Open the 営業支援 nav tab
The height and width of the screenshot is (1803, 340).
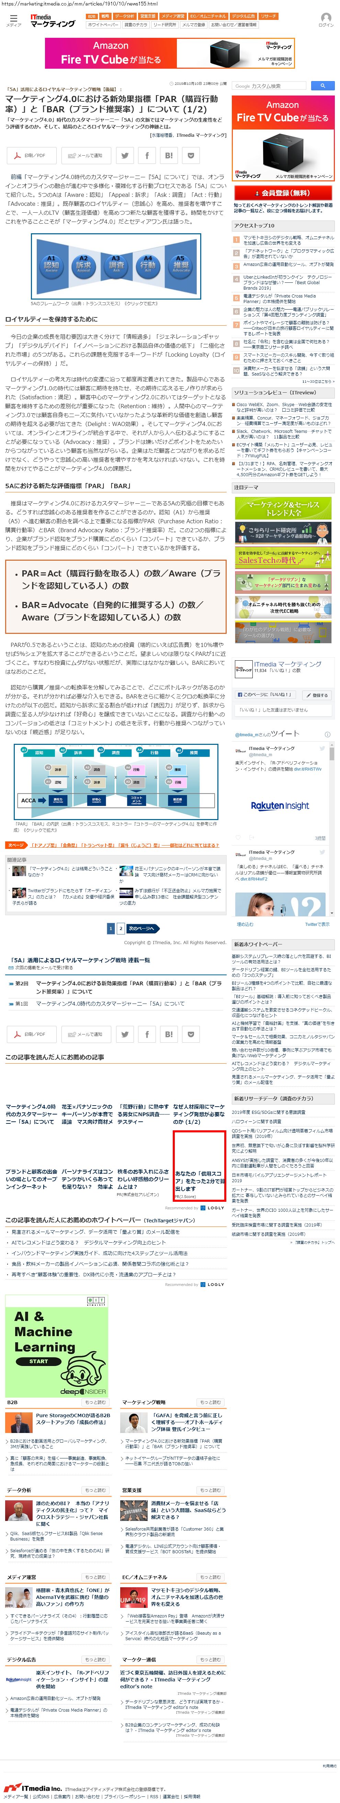148,16
